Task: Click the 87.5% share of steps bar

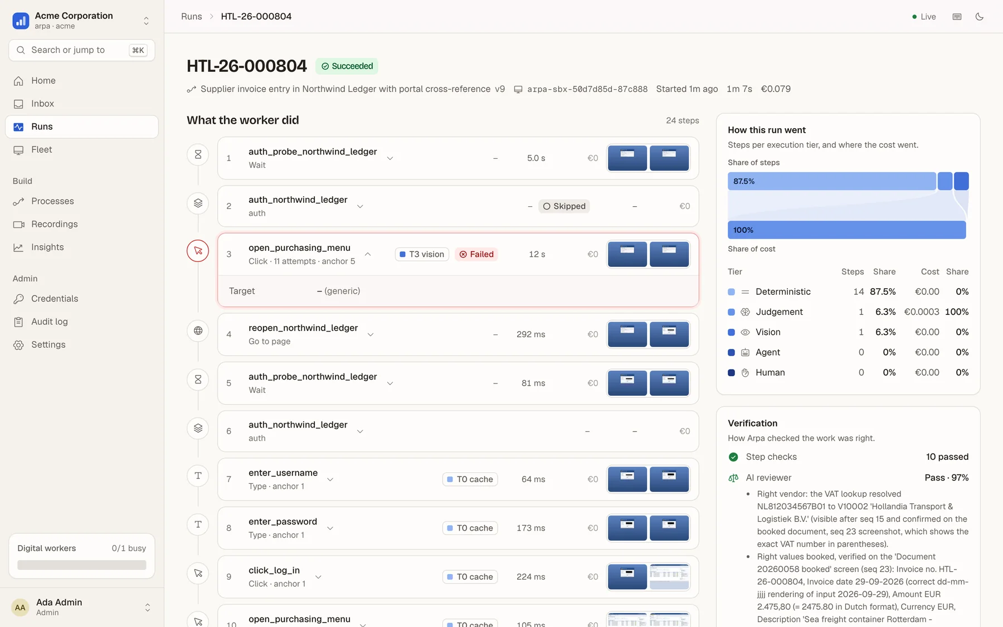Action: [832, 181]
